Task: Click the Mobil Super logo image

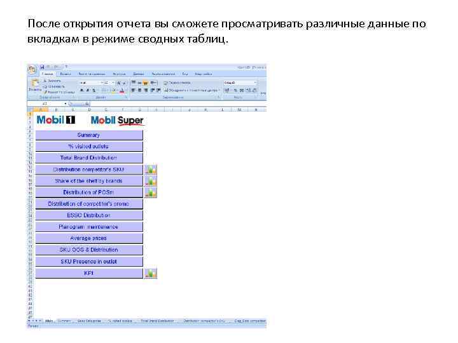Action: pyautogui.click(x=118, y=121)
